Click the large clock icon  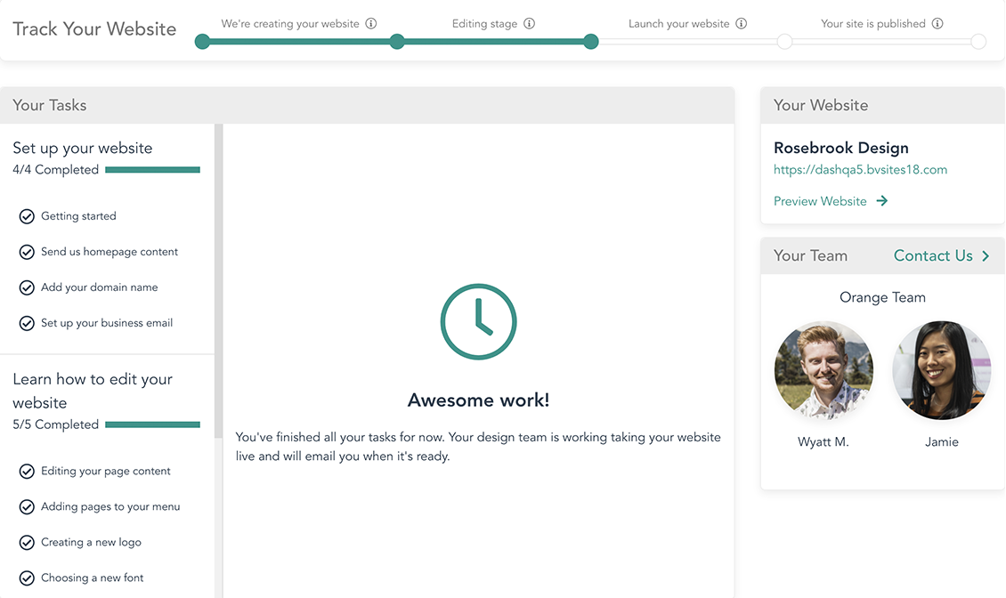click(x=478, y=321)
